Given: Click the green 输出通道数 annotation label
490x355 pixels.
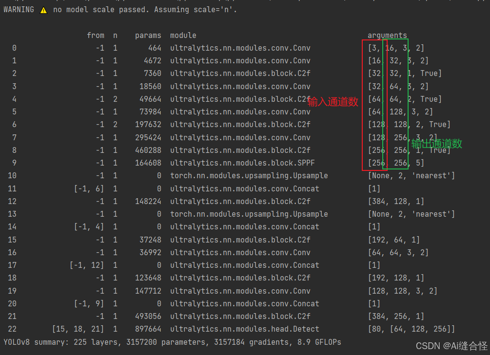Looking at the screenshot, I should (436, 144).
